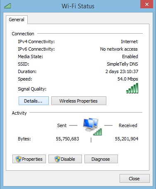Click the network computers activity icon
This screenshot has height=189, width=156.
[91, 125]
